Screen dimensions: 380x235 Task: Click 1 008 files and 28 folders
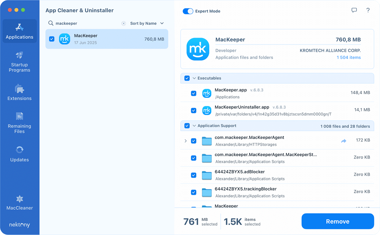coord(345,126)
